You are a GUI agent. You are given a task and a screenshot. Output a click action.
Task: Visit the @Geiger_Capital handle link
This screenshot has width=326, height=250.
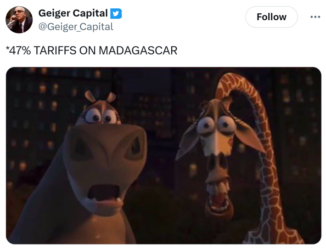[76, 27]
